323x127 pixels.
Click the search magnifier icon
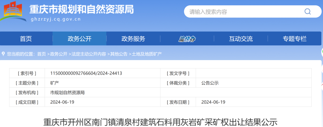click(x=307, y=12)
